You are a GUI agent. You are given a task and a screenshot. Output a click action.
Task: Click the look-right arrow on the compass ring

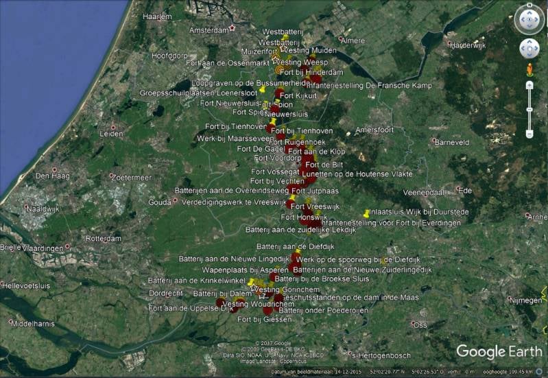[536, 20]
